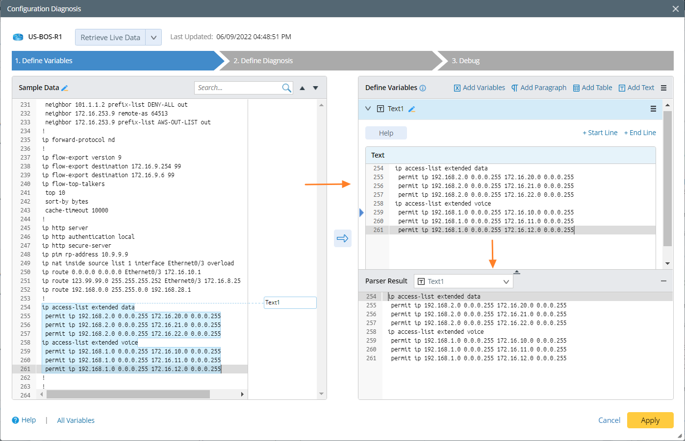Close the Configuration Diagnosis dialog
The image size is (685, 441).
pyautogui.click(x=675, y=9)
